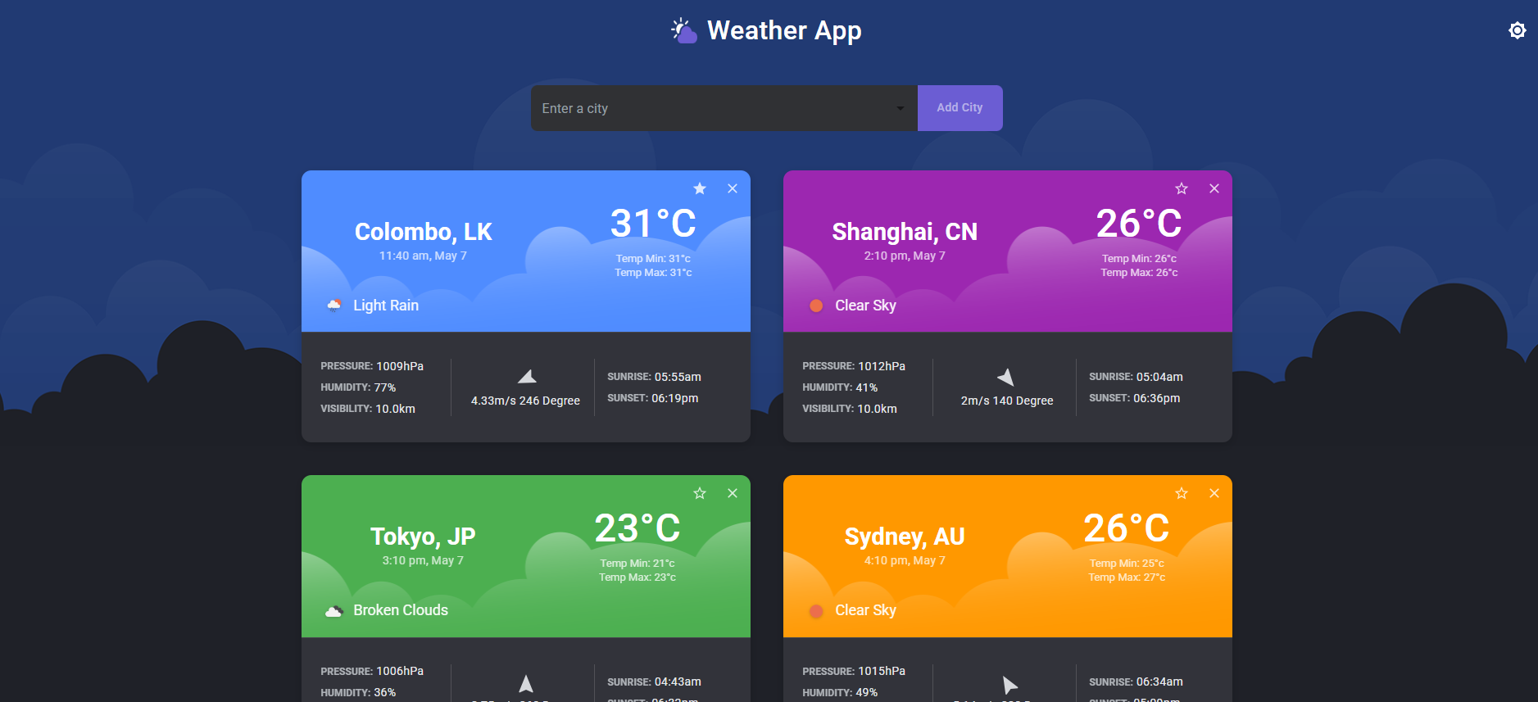Viewport: 1538px width, 702px height.
Task: Favorite Tokyo with the star icon
Action: (x=700, y=493)
